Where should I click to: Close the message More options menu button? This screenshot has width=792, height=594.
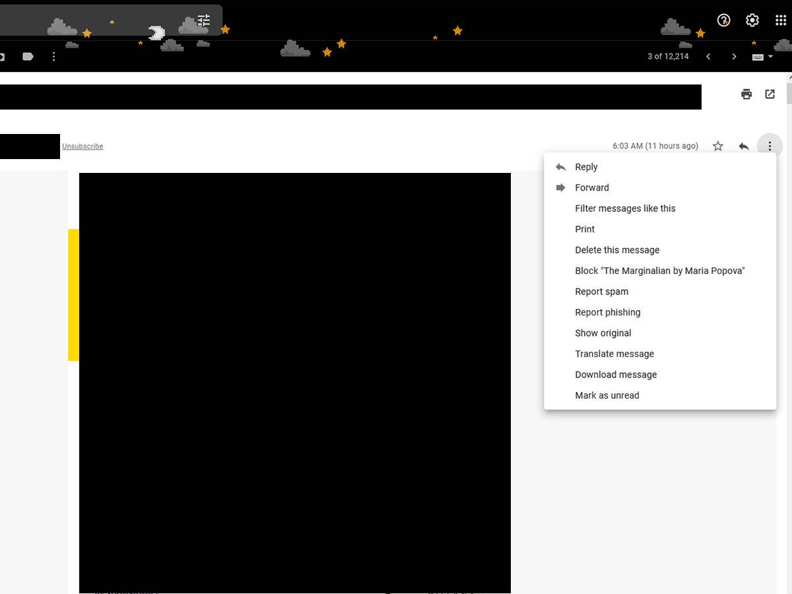pos(770,147)
